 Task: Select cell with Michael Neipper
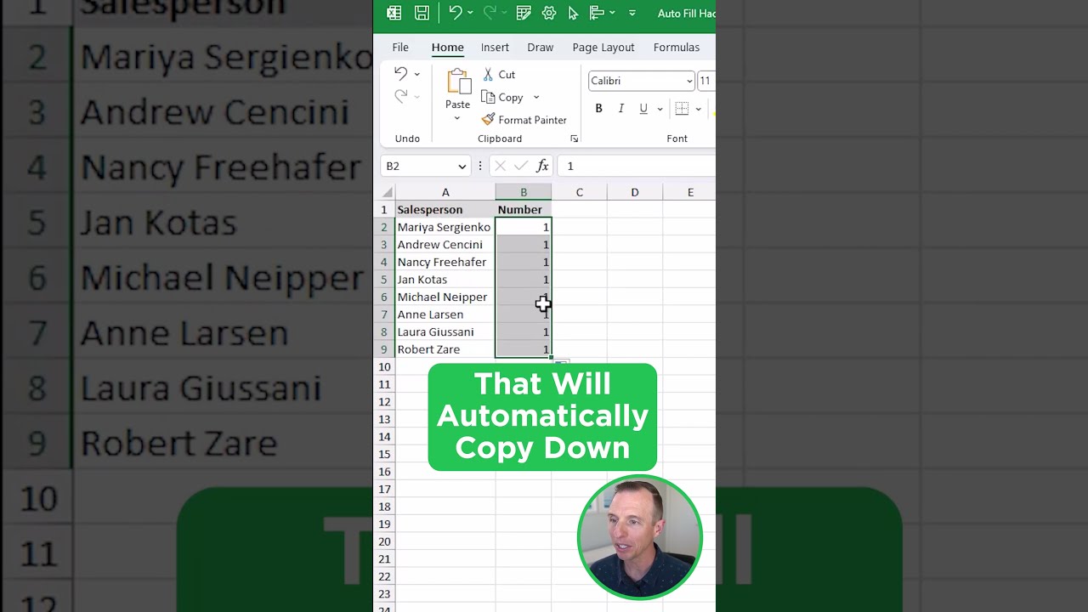pyautogui.click(x=445, y=297)
